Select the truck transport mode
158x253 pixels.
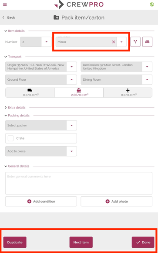click(x=30, y=92)
